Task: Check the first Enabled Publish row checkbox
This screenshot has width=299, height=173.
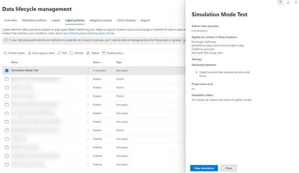Action: (x=7, y=79)
